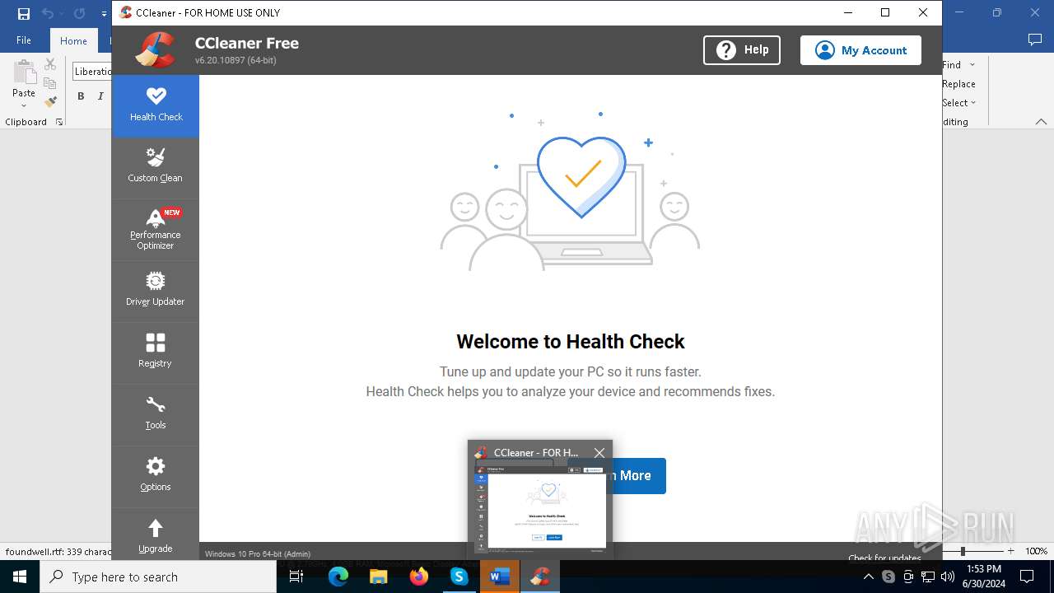Click the zoom in plus in Word
Image resolution: width=1054 pixels, height=593 pixels.
tap(1010, 551)
